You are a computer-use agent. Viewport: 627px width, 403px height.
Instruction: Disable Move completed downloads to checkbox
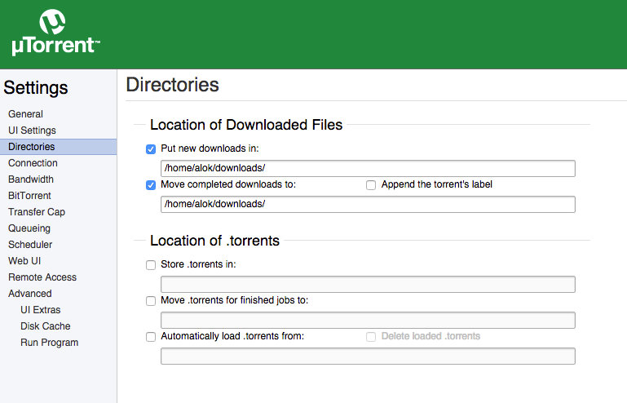click(151, 185)
